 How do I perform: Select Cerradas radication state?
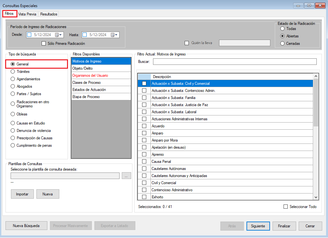point(282,44)
